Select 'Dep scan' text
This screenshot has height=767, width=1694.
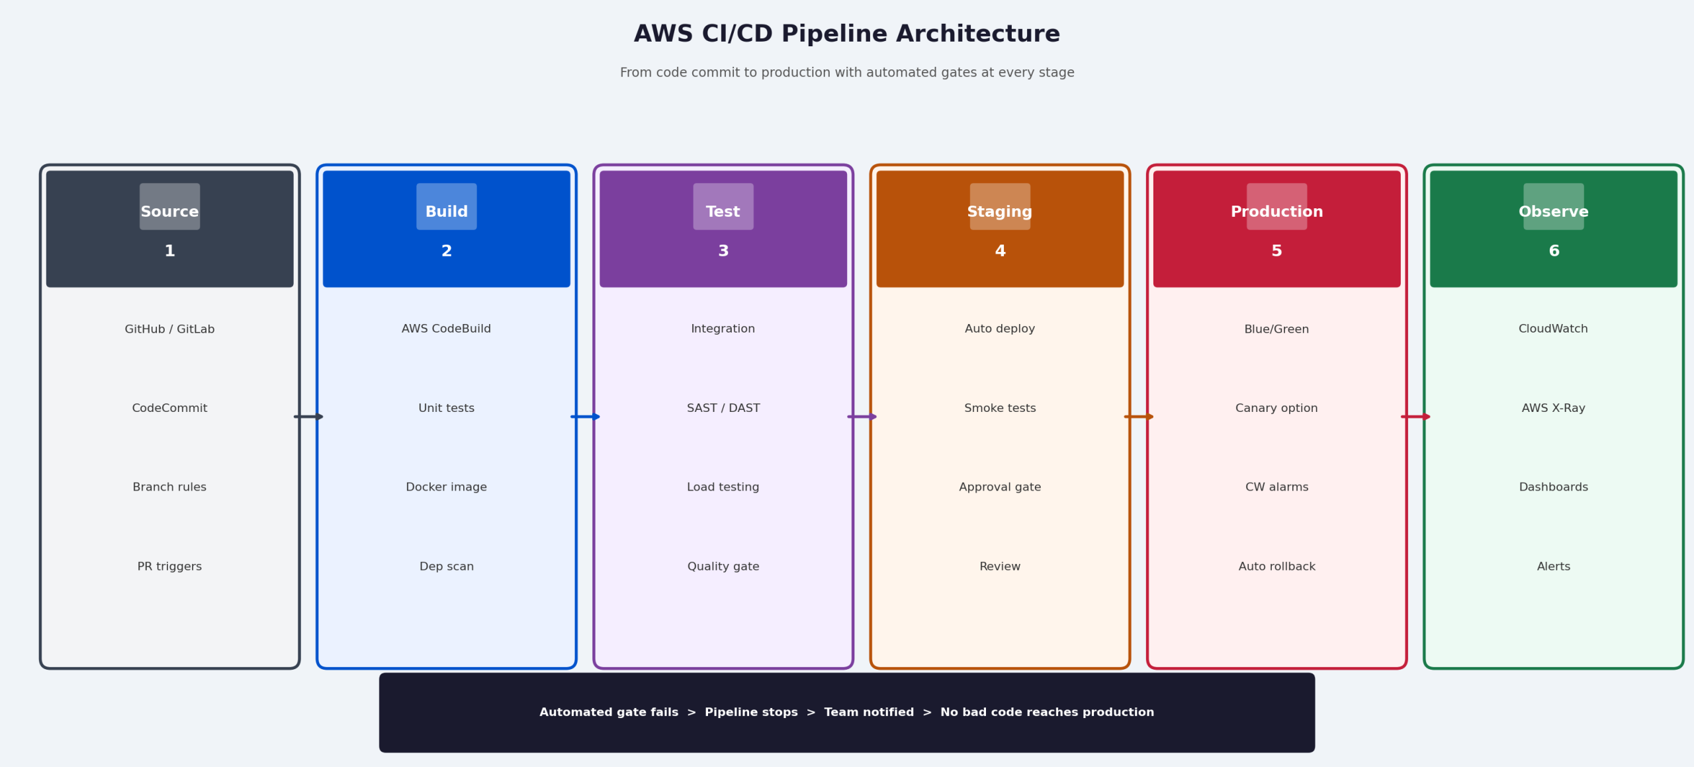point(447,567)
